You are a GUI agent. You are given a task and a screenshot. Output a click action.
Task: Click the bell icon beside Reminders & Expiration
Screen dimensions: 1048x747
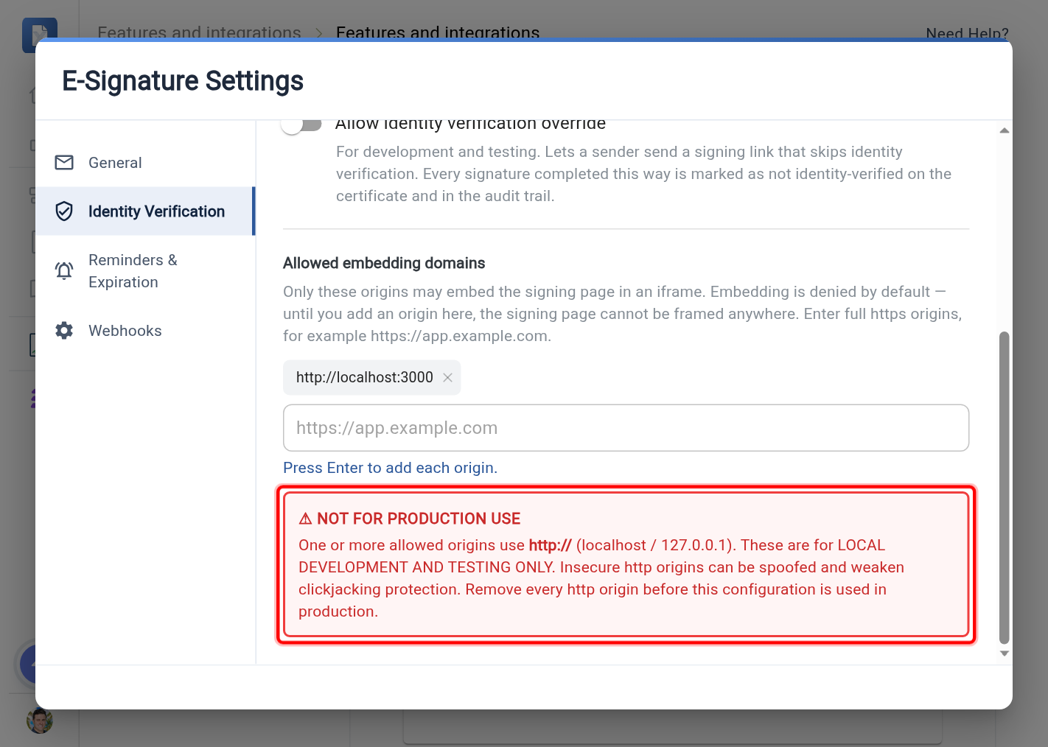pos(64,271)
